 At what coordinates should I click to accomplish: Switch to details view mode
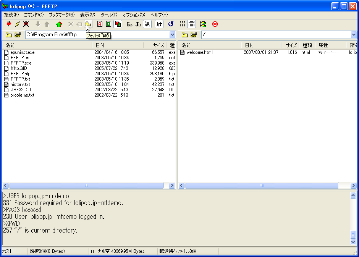(x=192, y=24)
